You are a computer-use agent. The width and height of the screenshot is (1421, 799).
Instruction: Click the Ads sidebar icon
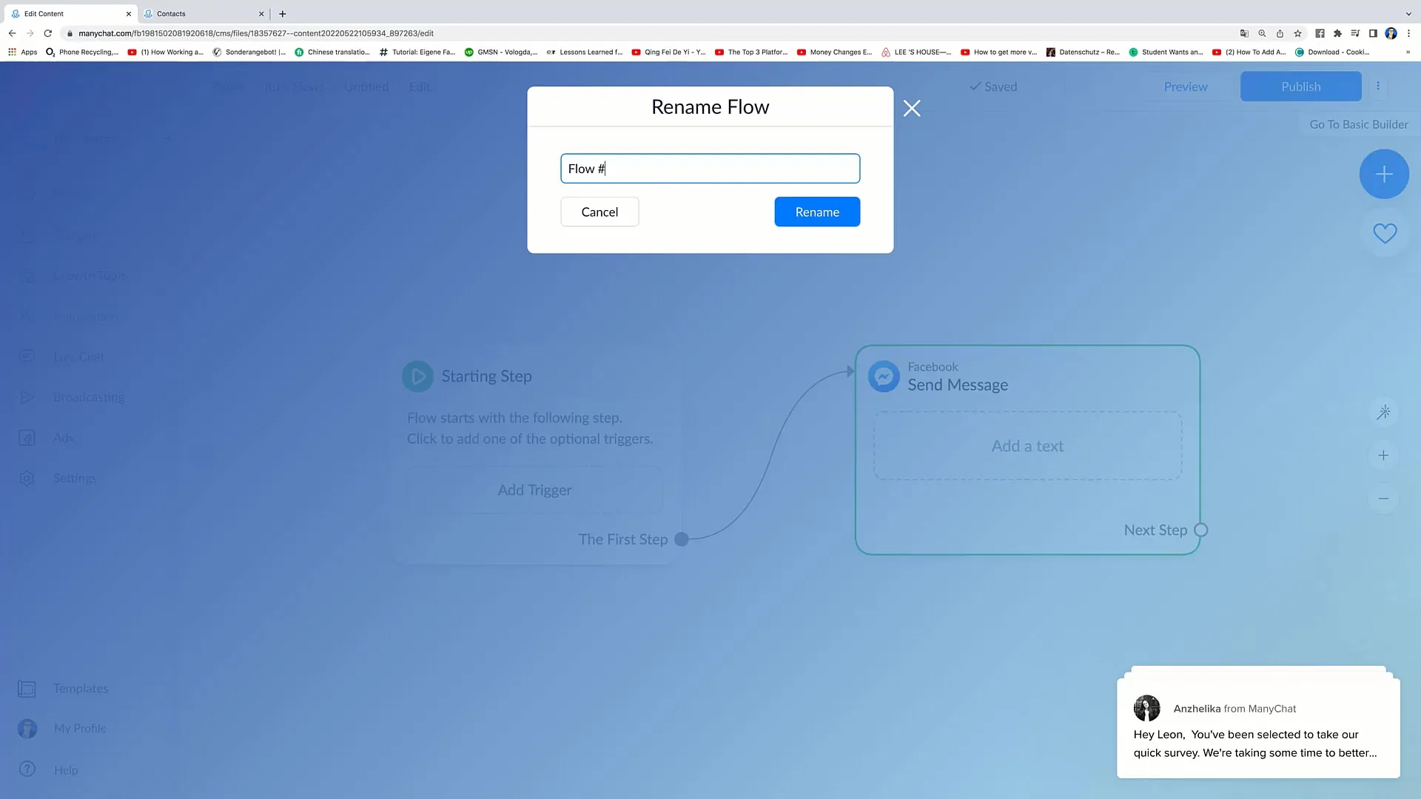(27, 436)
